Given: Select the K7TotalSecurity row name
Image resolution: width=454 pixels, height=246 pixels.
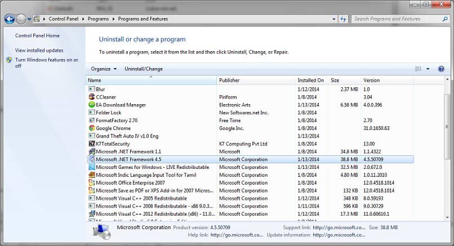Looking at the screenshot, I should click(x=113, y=144).
